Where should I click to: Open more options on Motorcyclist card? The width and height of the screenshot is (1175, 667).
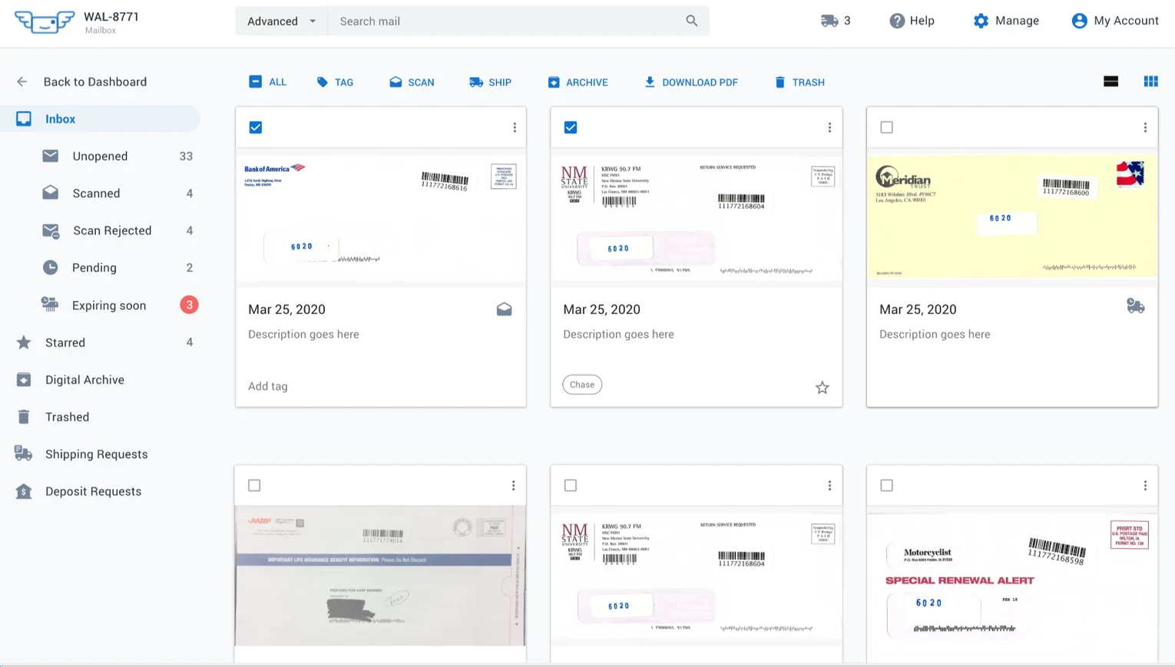point(1145,485)
